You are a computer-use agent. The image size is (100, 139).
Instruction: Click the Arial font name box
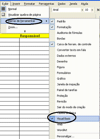coord(67,10)
